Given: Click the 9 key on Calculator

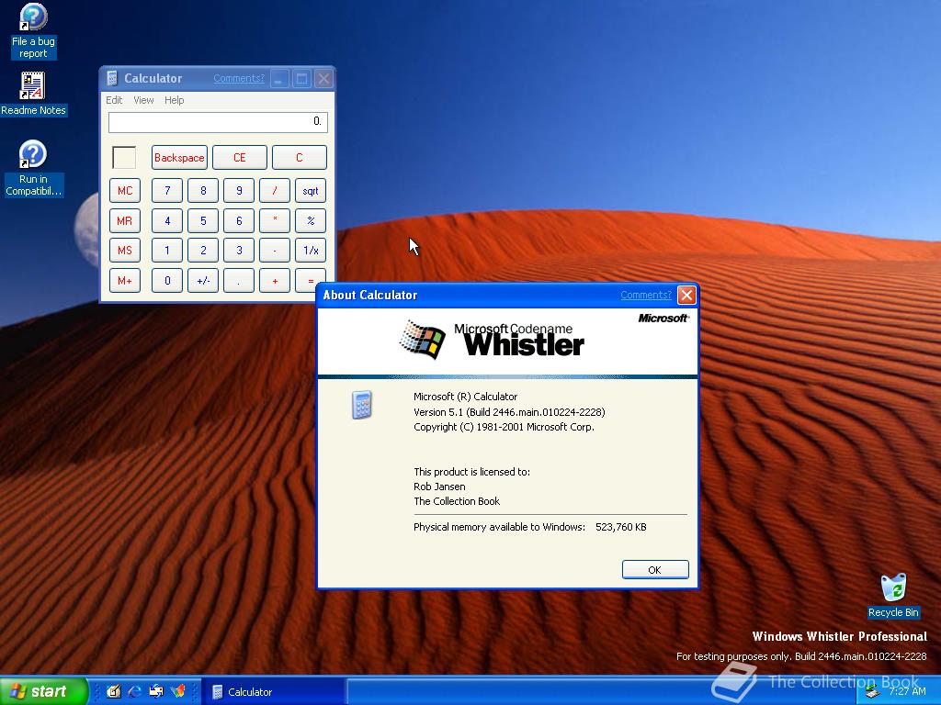Looking at the screenshot, I should (x=239, y=191).
